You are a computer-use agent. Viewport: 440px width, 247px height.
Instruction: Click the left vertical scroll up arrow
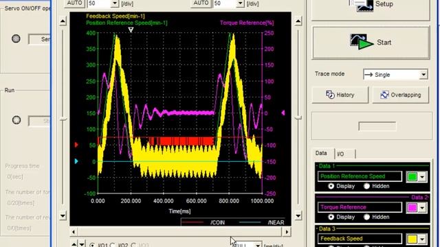(x=63, y=21)
